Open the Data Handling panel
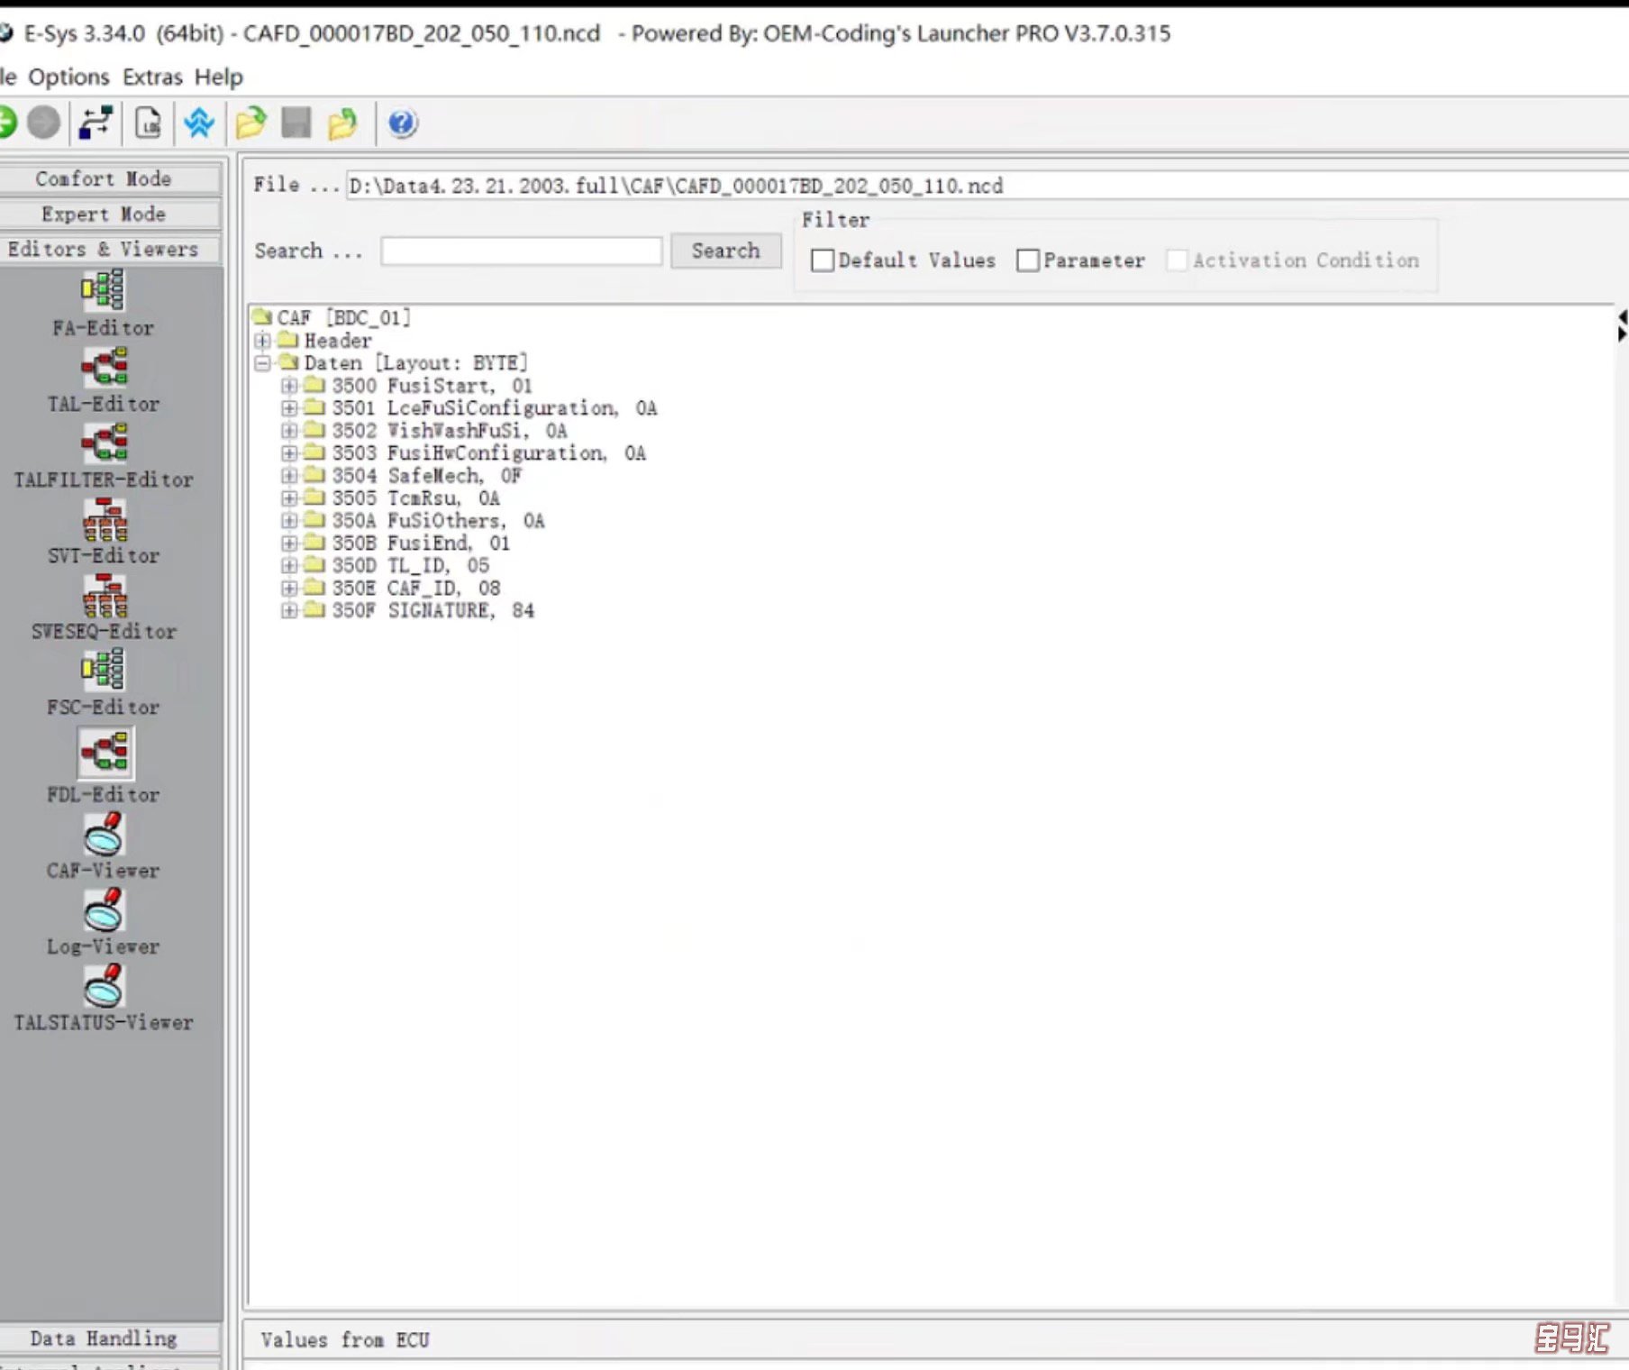This screenshot has width=1629, height=1370. [110, 1338]
